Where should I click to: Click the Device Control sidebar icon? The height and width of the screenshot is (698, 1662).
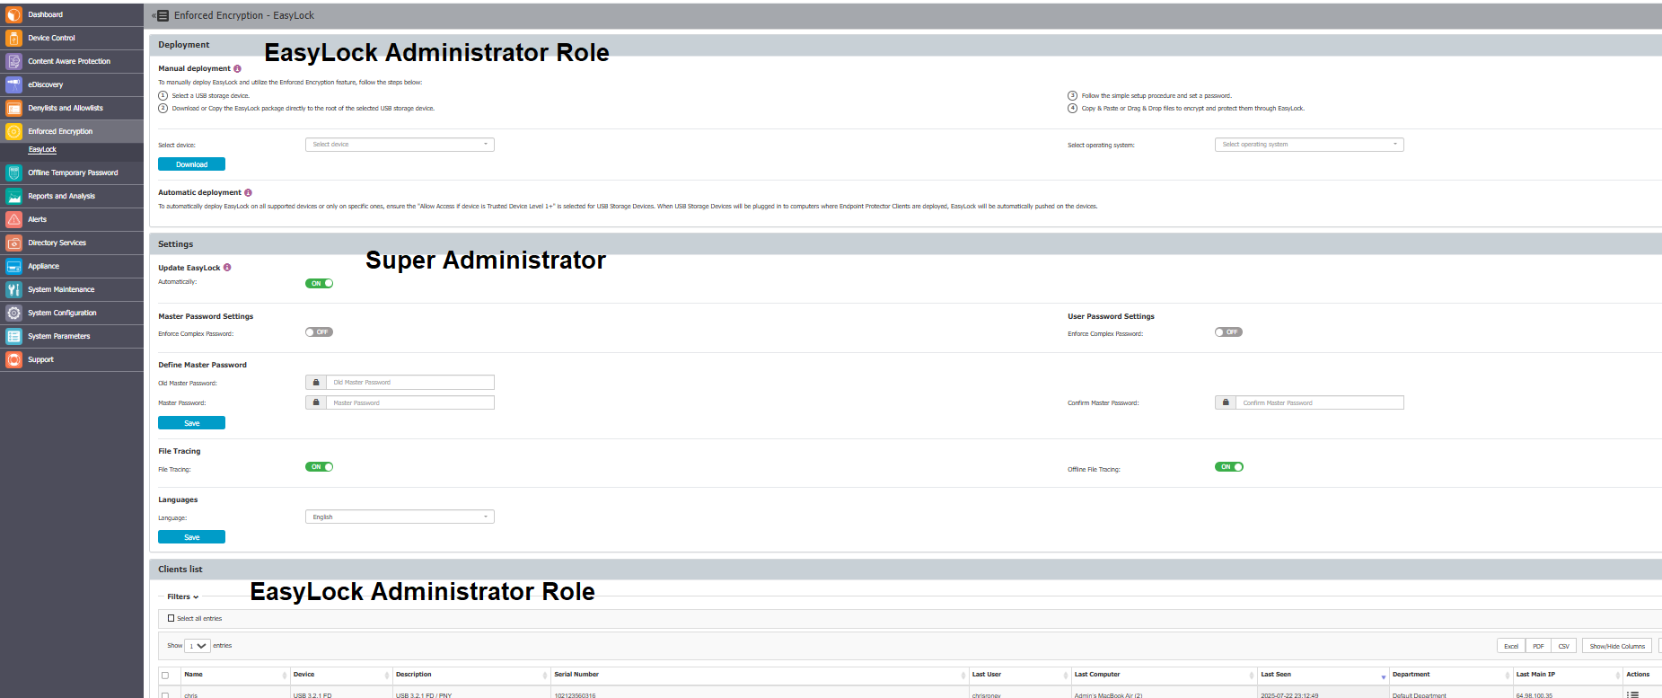coord(13,38)
